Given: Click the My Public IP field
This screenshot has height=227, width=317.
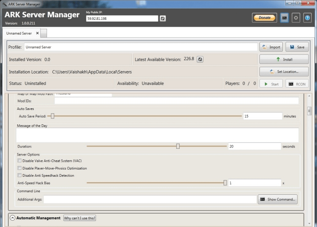Looking at the screenshot, I should [122, 19].
